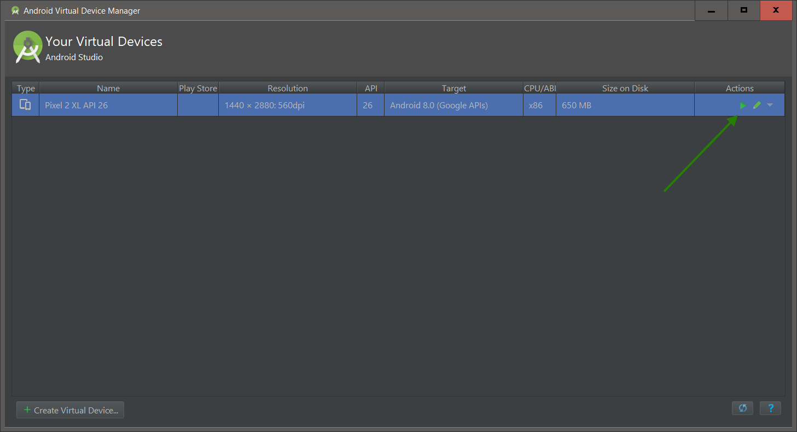
Task: Click the 'x86' CPU cell
Action: click(x=540, y=105)
